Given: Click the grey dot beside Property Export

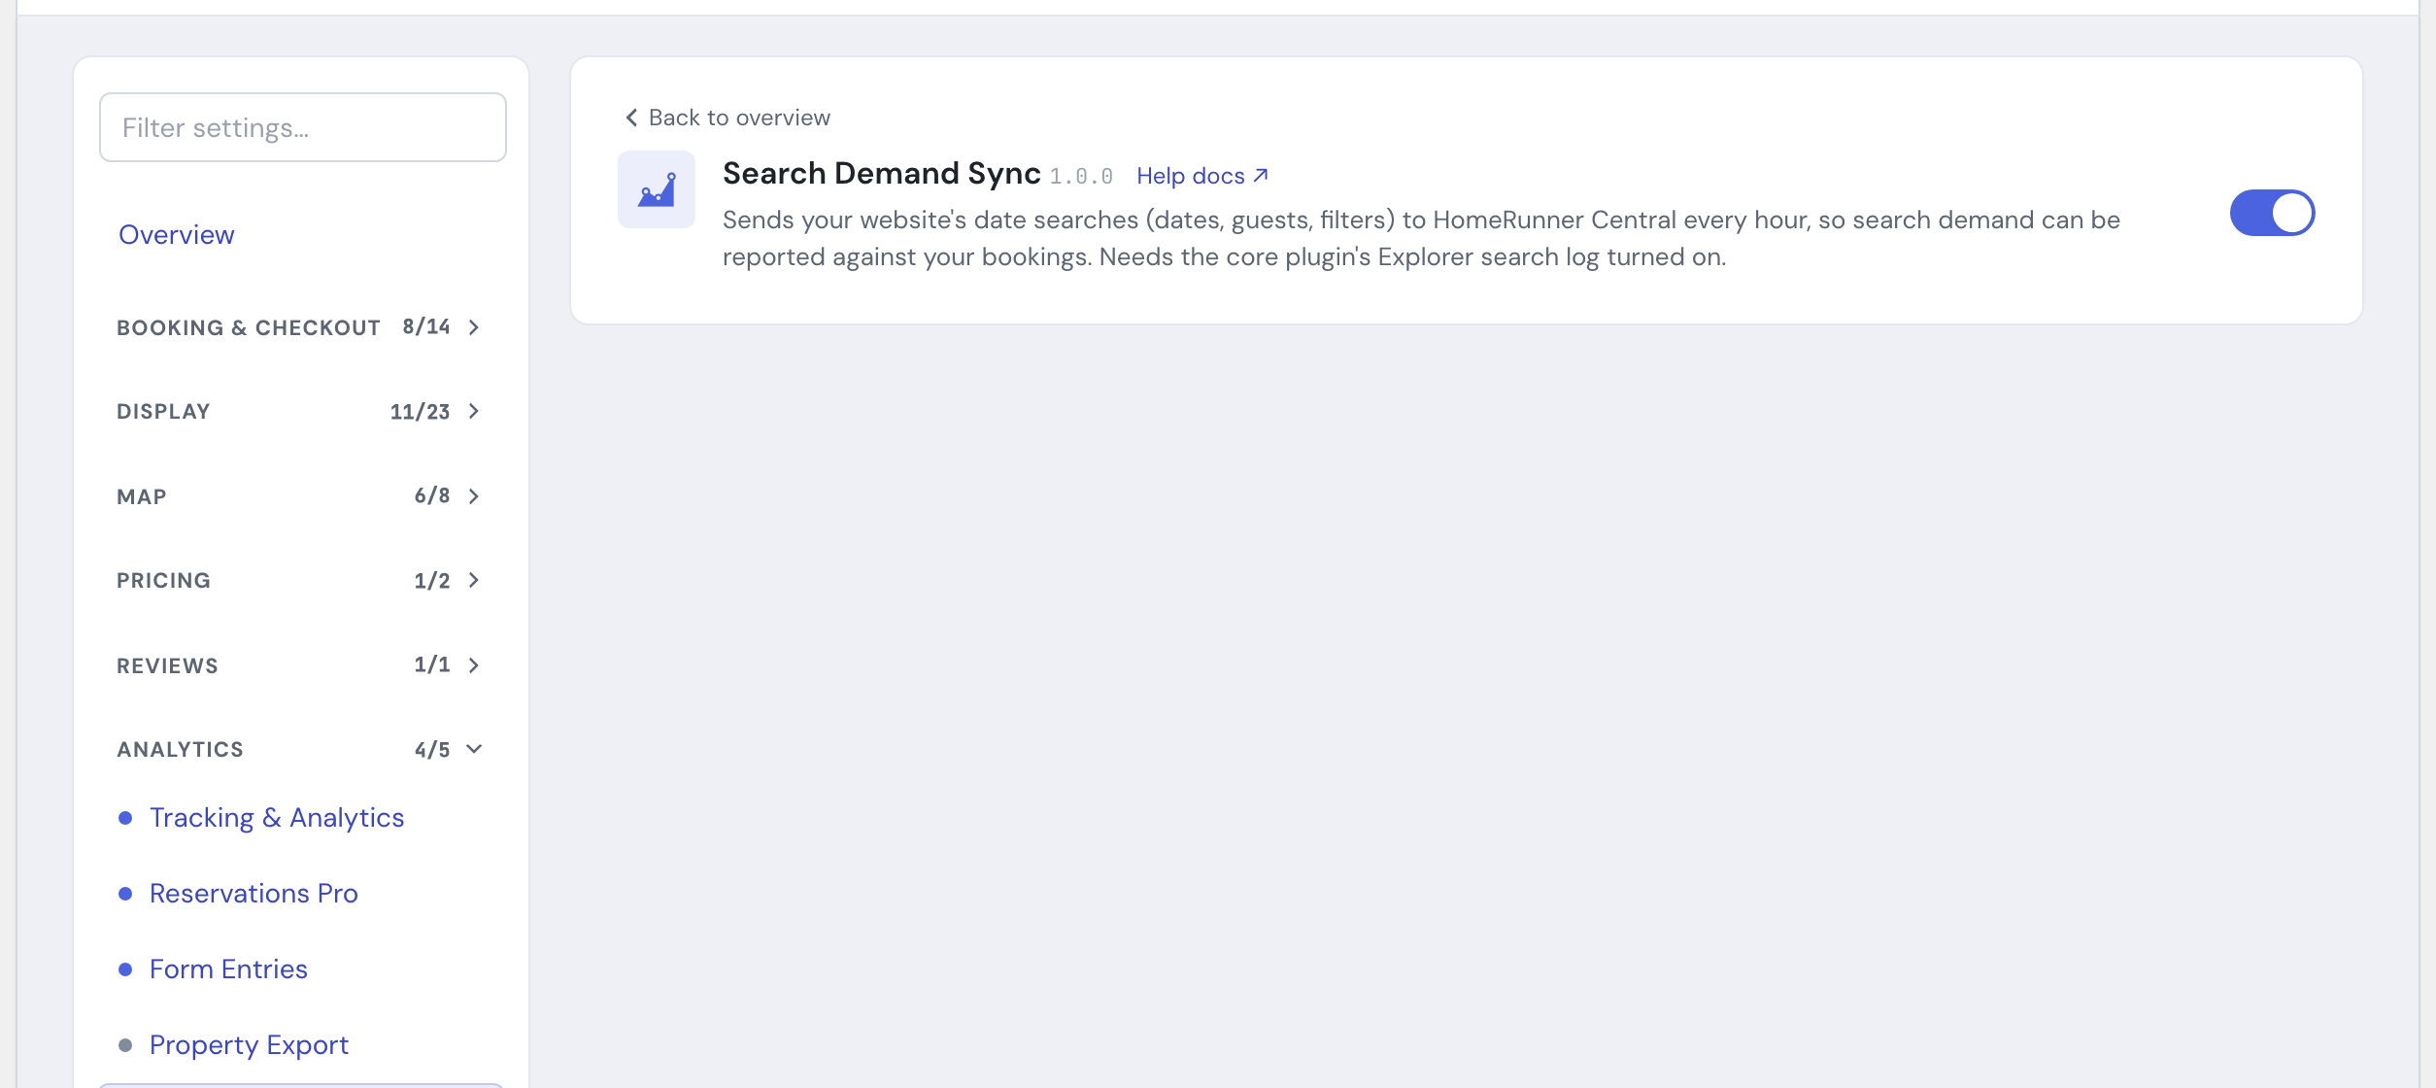Looking at the screenshot, I should click(x=125, y=1045).
